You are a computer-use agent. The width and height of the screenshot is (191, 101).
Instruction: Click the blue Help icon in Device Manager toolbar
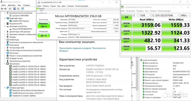point(15,9)
